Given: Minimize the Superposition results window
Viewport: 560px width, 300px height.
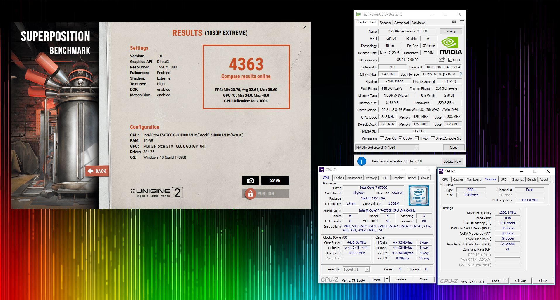Looking at the screenshot, I should pyautogui.click(x=296, y=27).
